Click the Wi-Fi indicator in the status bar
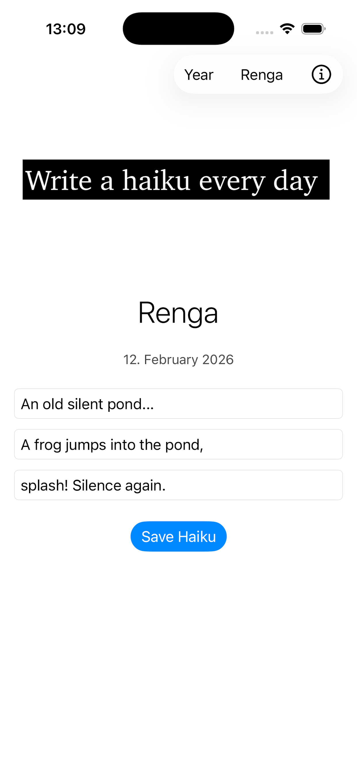357x773 pixels. click(287, 28)
